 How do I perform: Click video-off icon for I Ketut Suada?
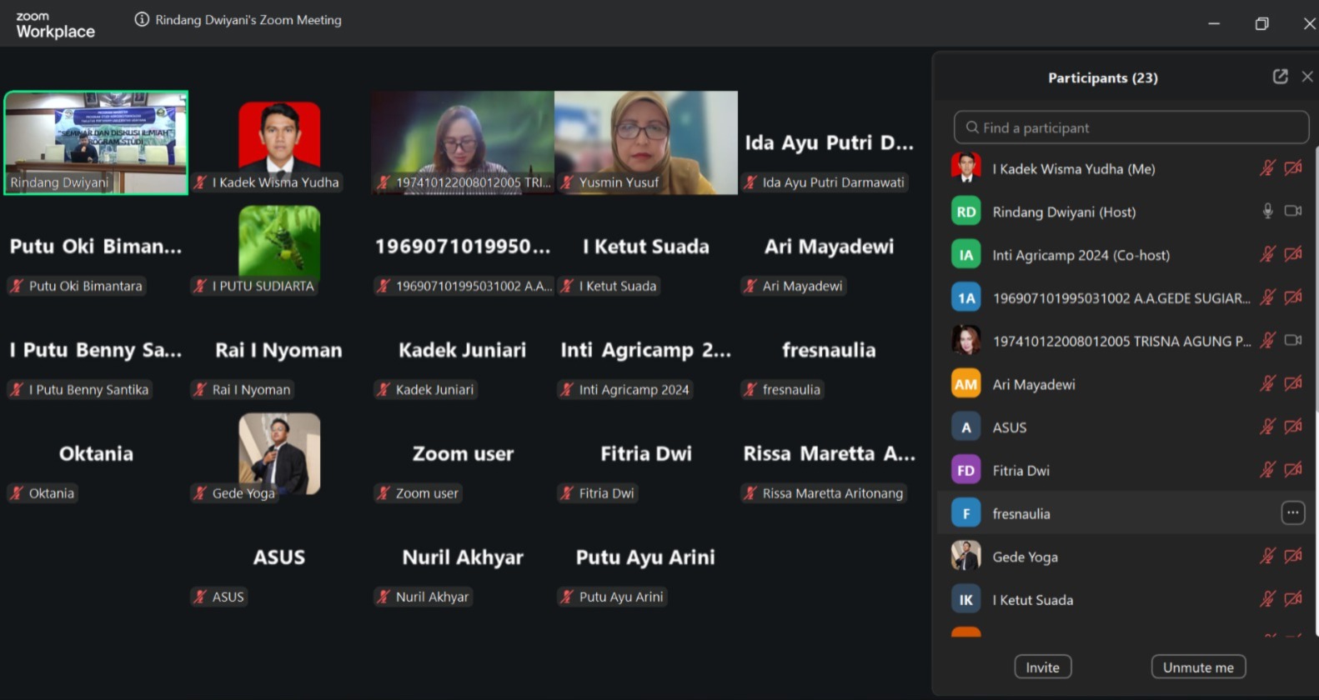pyautogui.click(x=1292, y=599)
